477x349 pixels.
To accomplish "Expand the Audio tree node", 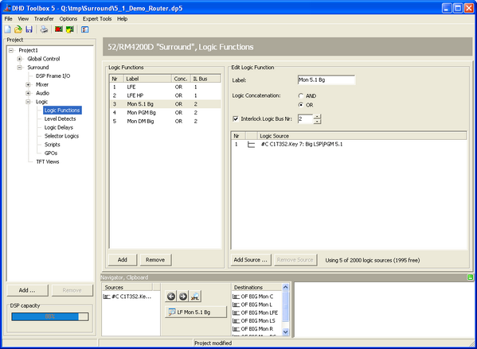I will pos(28,93).
